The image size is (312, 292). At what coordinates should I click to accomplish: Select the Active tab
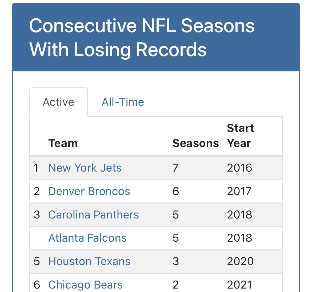(x=58, y=102)
